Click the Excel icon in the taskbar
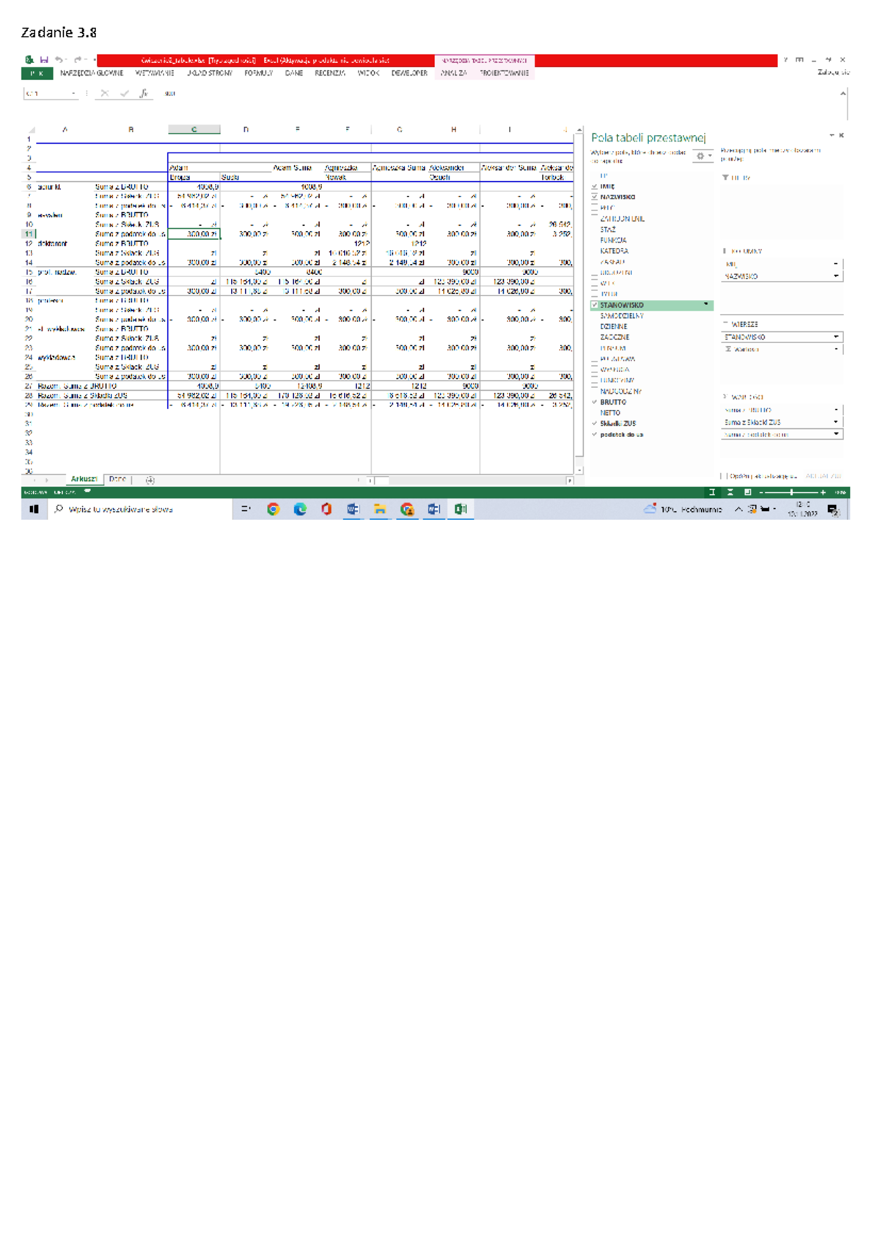Screen dimensions: 880x1245 click(x=461, y=510)
